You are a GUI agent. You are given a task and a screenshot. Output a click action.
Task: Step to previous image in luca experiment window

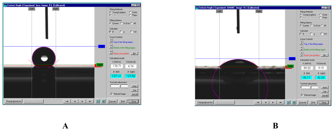75,101
